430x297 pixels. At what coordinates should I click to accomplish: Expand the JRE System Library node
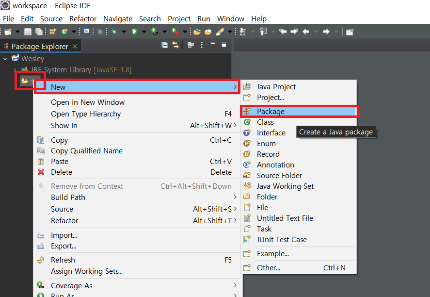tap(16, 70)
